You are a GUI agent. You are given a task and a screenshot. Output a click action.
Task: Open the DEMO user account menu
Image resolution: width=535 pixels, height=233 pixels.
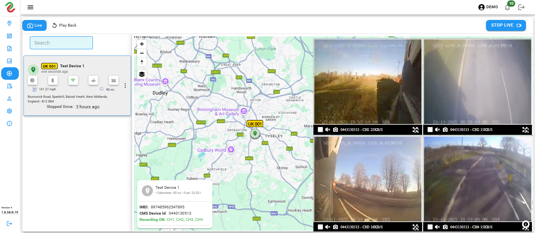point(488,7)
